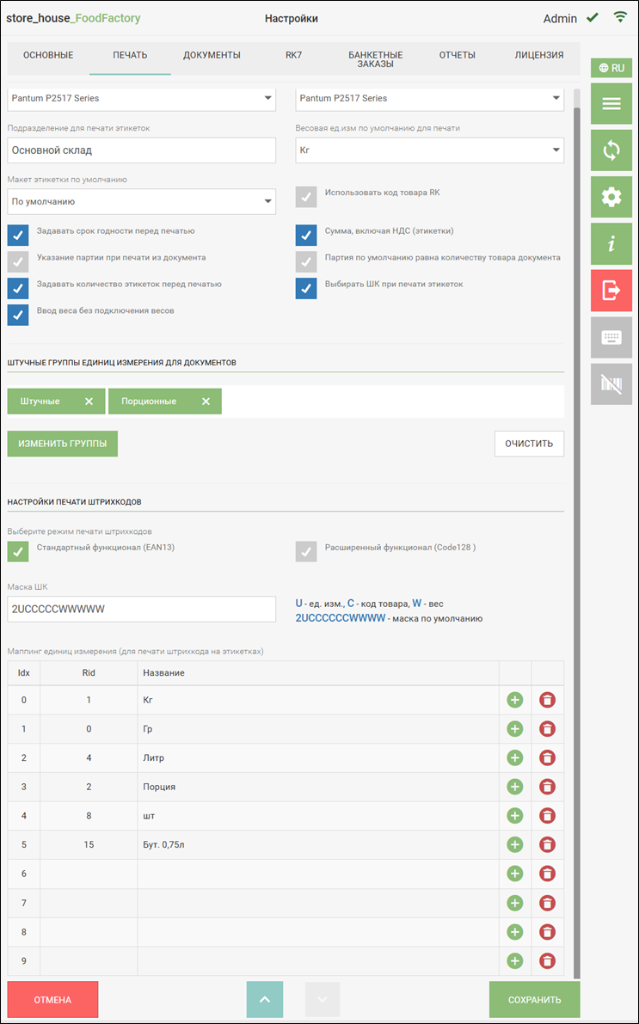Image resolution: width=639 pixels, height=1024 pixels.
Task: Click the info icon in sidebar
Action: pos(611,244)
